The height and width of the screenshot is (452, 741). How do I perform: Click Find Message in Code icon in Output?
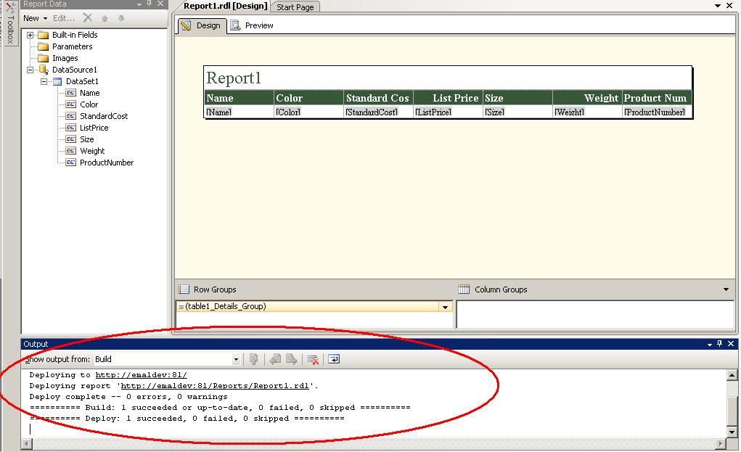(254, 359)
